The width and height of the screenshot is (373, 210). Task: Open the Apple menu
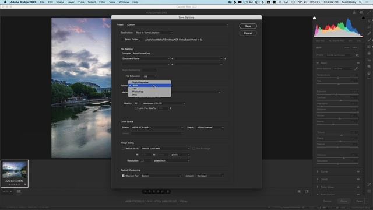pyautogui.click(x=5, y=2)
